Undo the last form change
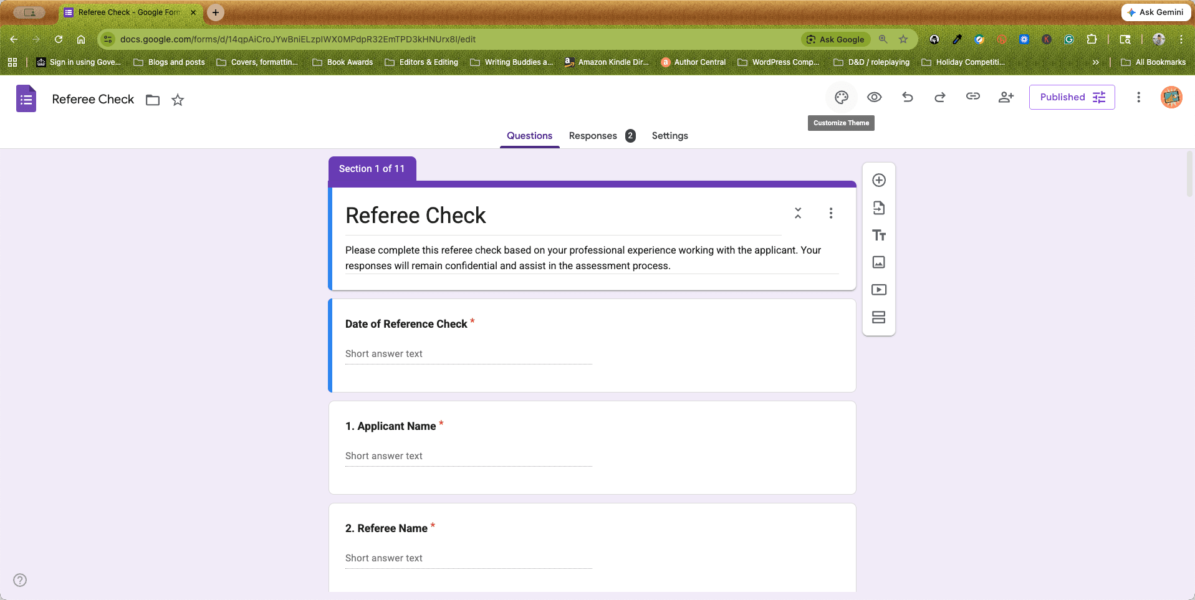This screenshot has height=600, width=1195. click(908, 97)
